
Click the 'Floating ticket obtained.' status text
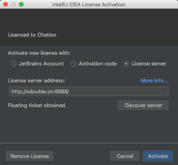coord(37,105)
